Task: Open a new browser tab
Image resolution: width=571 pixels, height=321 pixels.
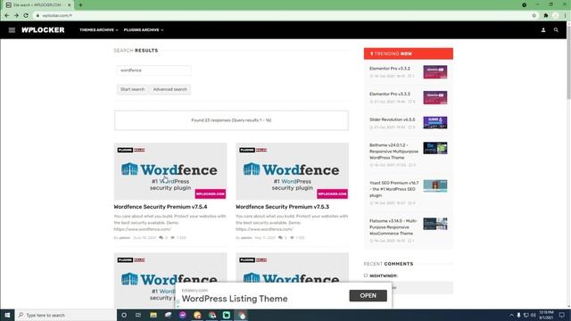Action: click(80, 5)
